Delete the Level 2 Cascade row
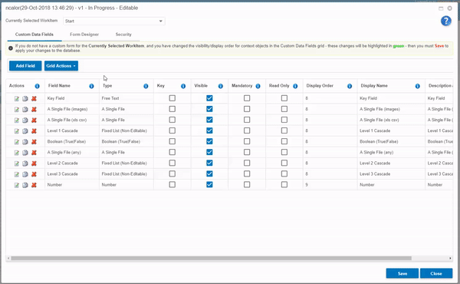 pos(34,163)
